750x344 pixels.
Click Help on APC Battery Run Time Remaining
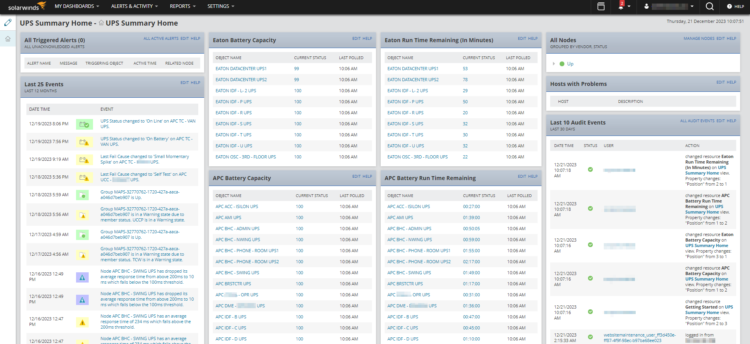pyautogui.click(x=533, y=177)
